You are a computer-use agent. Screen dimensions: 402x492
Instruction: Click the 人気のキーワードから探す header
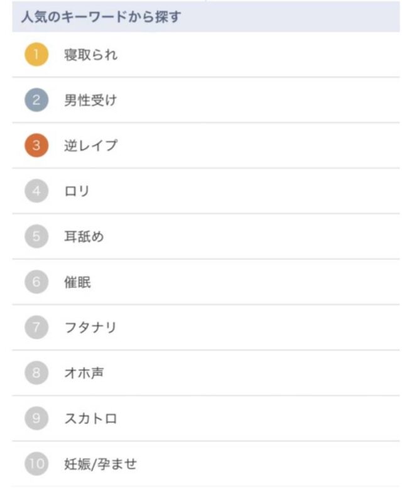[x=100, y=17]
